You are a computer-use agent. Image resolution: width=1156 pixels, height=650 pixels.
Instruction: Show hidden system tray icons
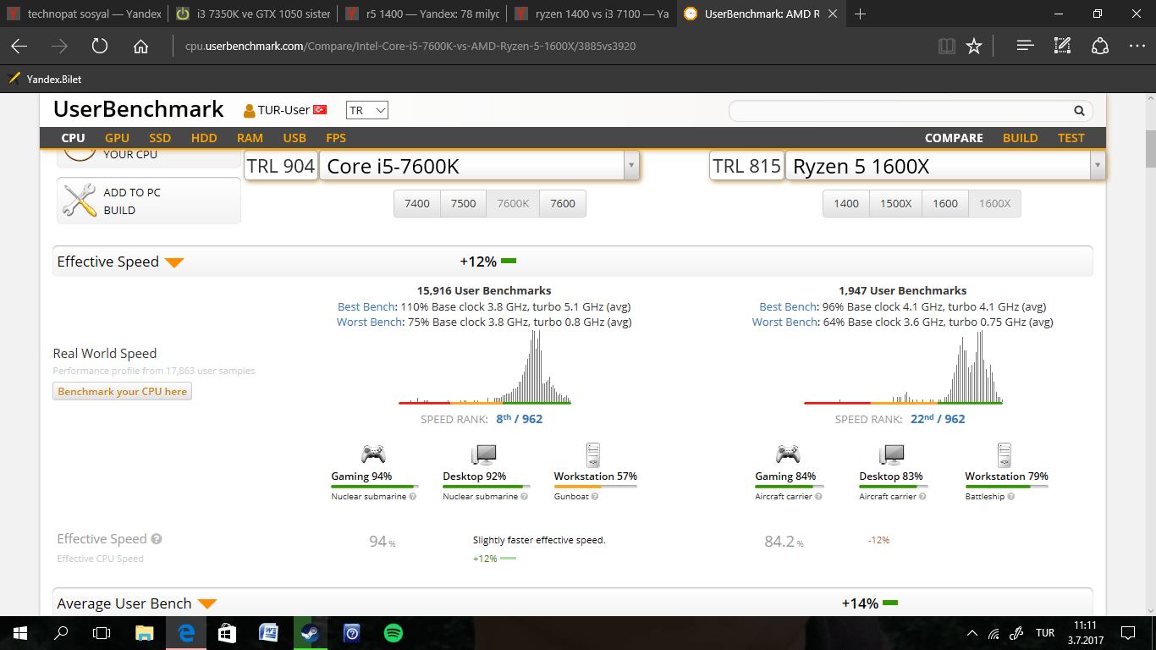[x=972, y=633]
